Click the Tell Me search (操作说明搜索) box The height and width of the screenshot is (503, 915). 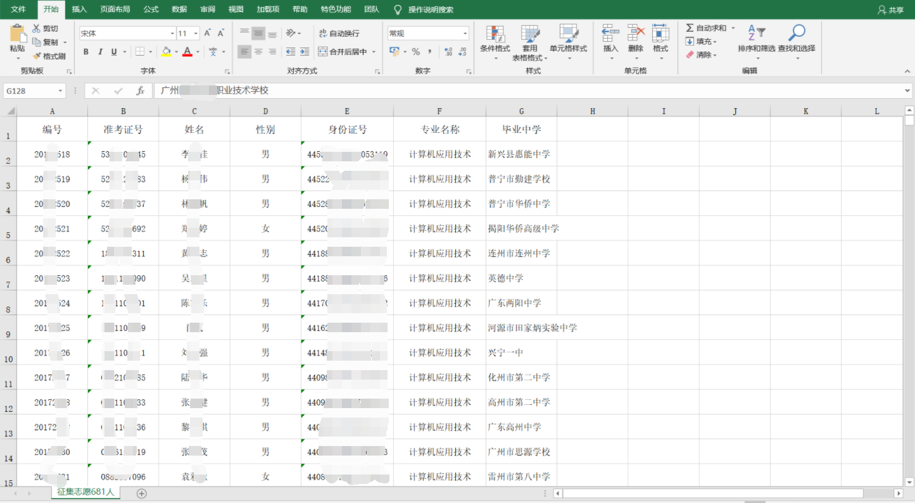423,9
